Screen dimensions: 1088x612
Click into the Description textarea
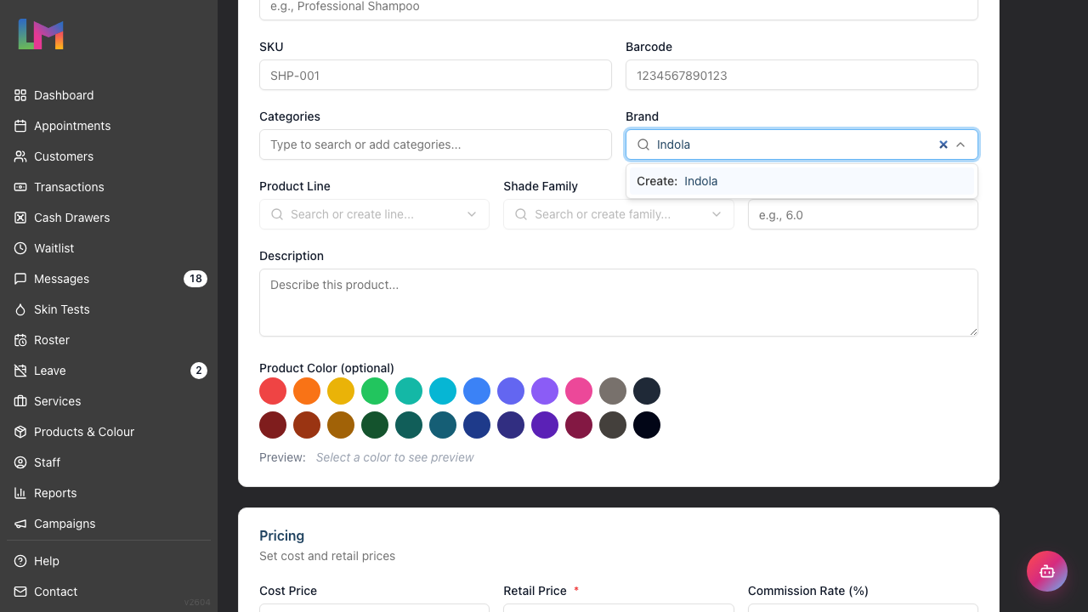[x=619, y=303]
